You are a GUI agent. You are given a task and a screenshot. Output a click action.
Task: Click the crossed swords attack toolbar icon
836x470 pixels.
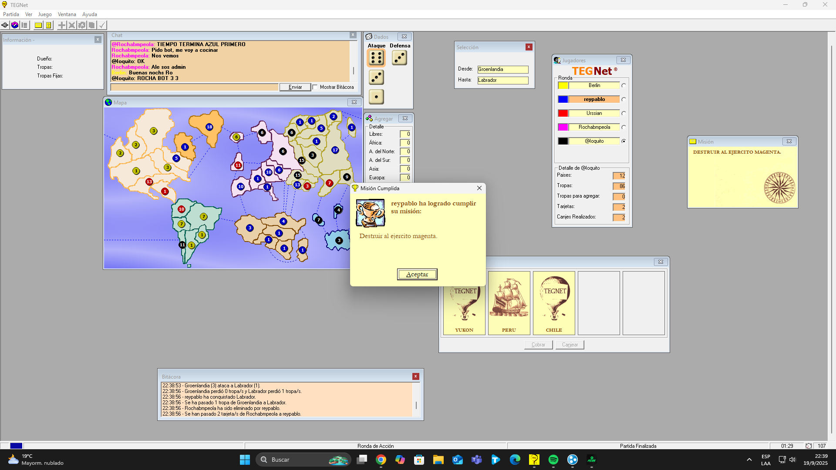(72, 25)
